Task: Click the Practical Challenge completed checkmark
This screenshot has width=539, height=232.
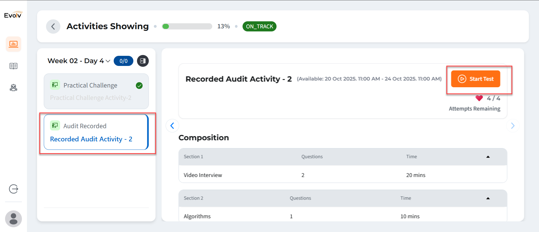Action: tap(139, 86)
